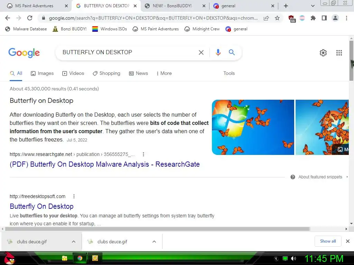Open MS Paint Adventures bookmark
354x265 pixels.
point(156,29)
